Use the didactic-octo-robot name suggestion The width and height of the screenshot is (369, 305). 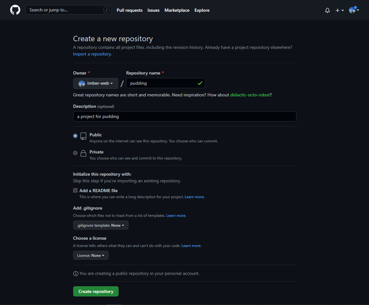point(250,95)
